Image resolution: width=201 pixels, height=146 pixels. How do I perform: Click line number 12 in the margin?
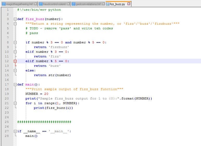click(x=7, y=61)
